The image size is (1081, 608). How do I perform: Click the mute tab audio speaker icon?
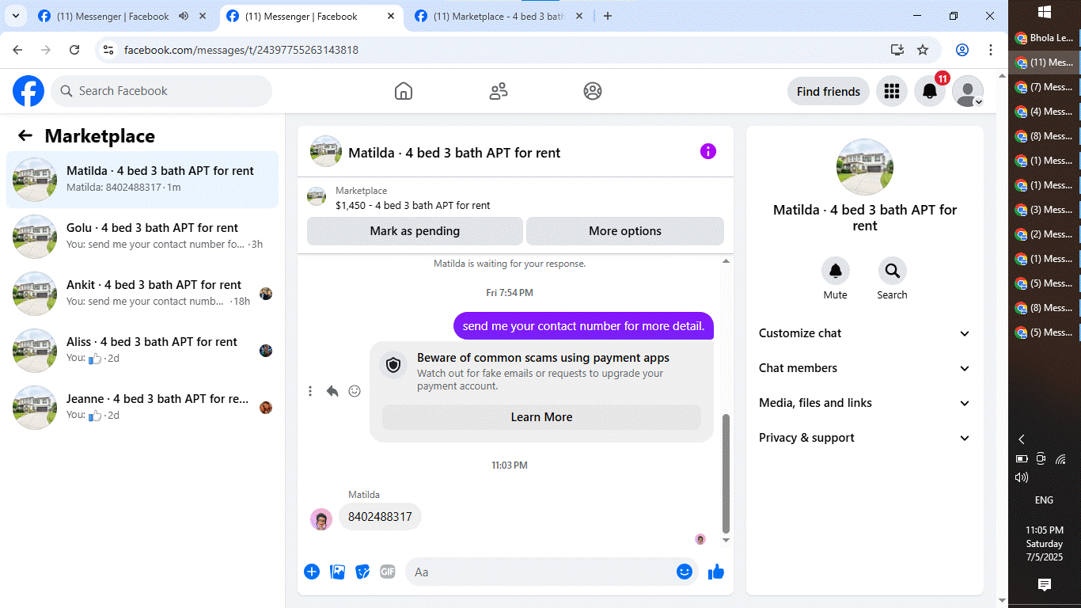(184, 16)
